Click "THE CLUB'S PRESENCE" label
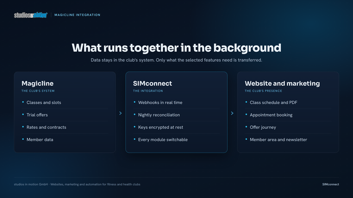This screenshot has height=198, width=353. point(263,91)
